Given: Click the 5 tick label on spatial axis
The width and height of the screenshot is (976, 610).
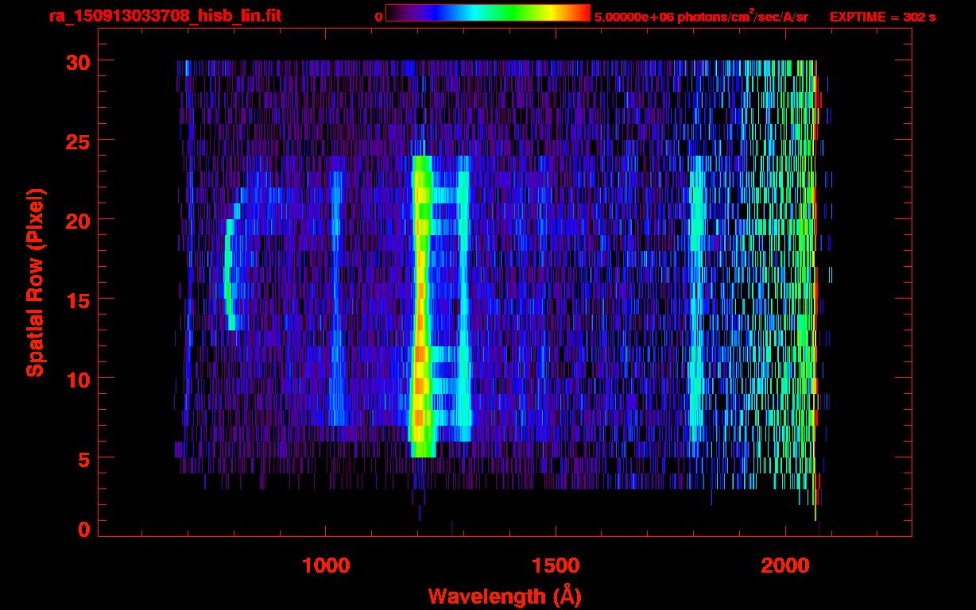Looking at the screenshot, I should pos(83,458).
